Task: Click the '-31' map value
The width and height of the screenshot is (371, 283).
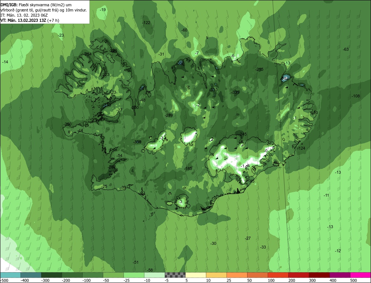Action: click(161, 54)
